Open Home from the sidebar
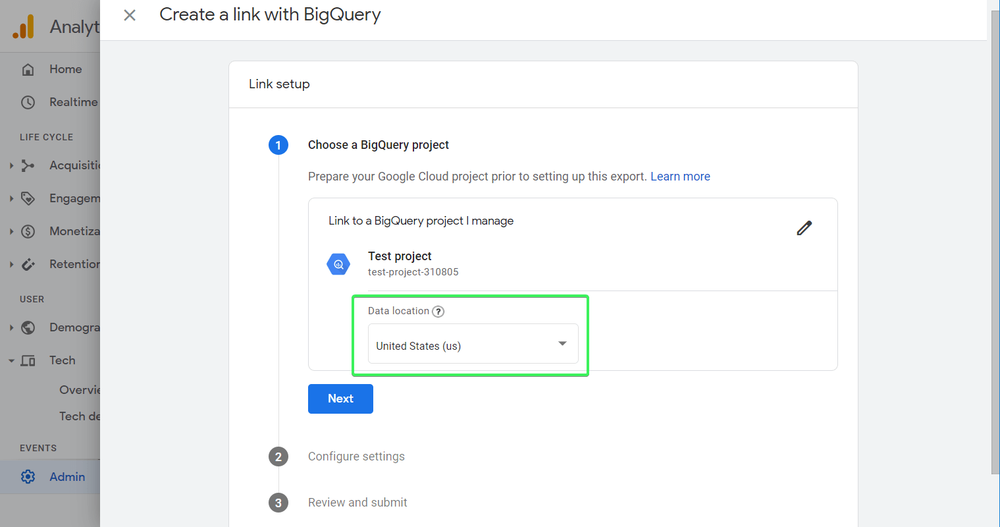This screenshot has width=1000, height=527. tap(65, 69)
